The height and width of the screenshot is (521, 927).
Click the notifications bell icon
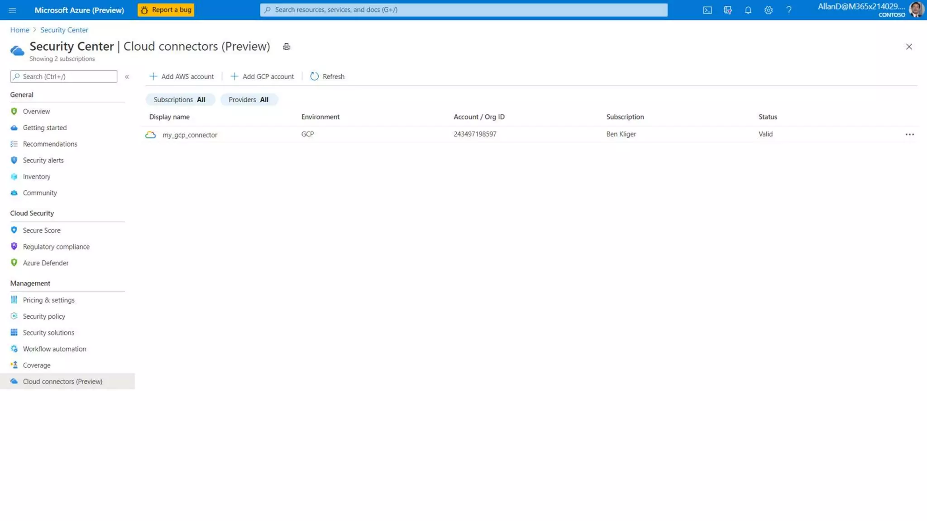pyautogui.click(x=748, y=10)
